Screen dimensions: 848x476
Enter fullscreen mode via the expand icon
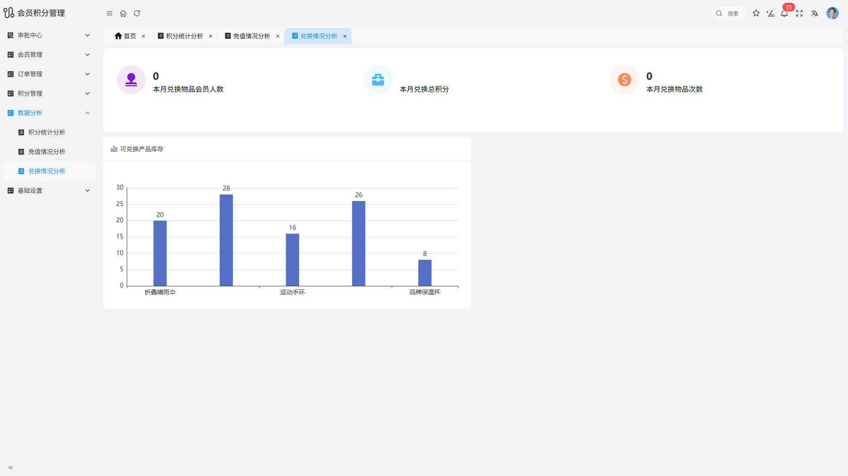[x=799, y=13]
